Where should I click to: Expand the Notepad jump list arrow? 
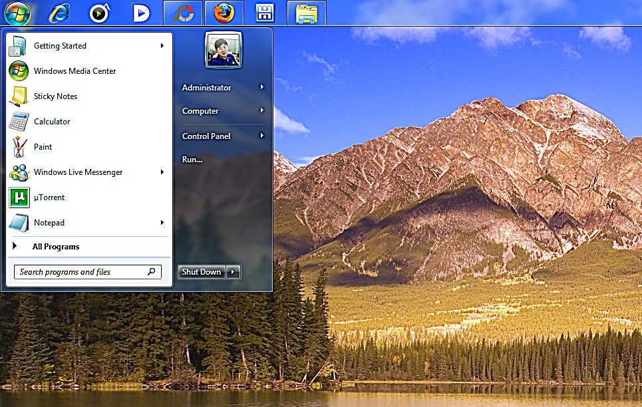point(162,223)
